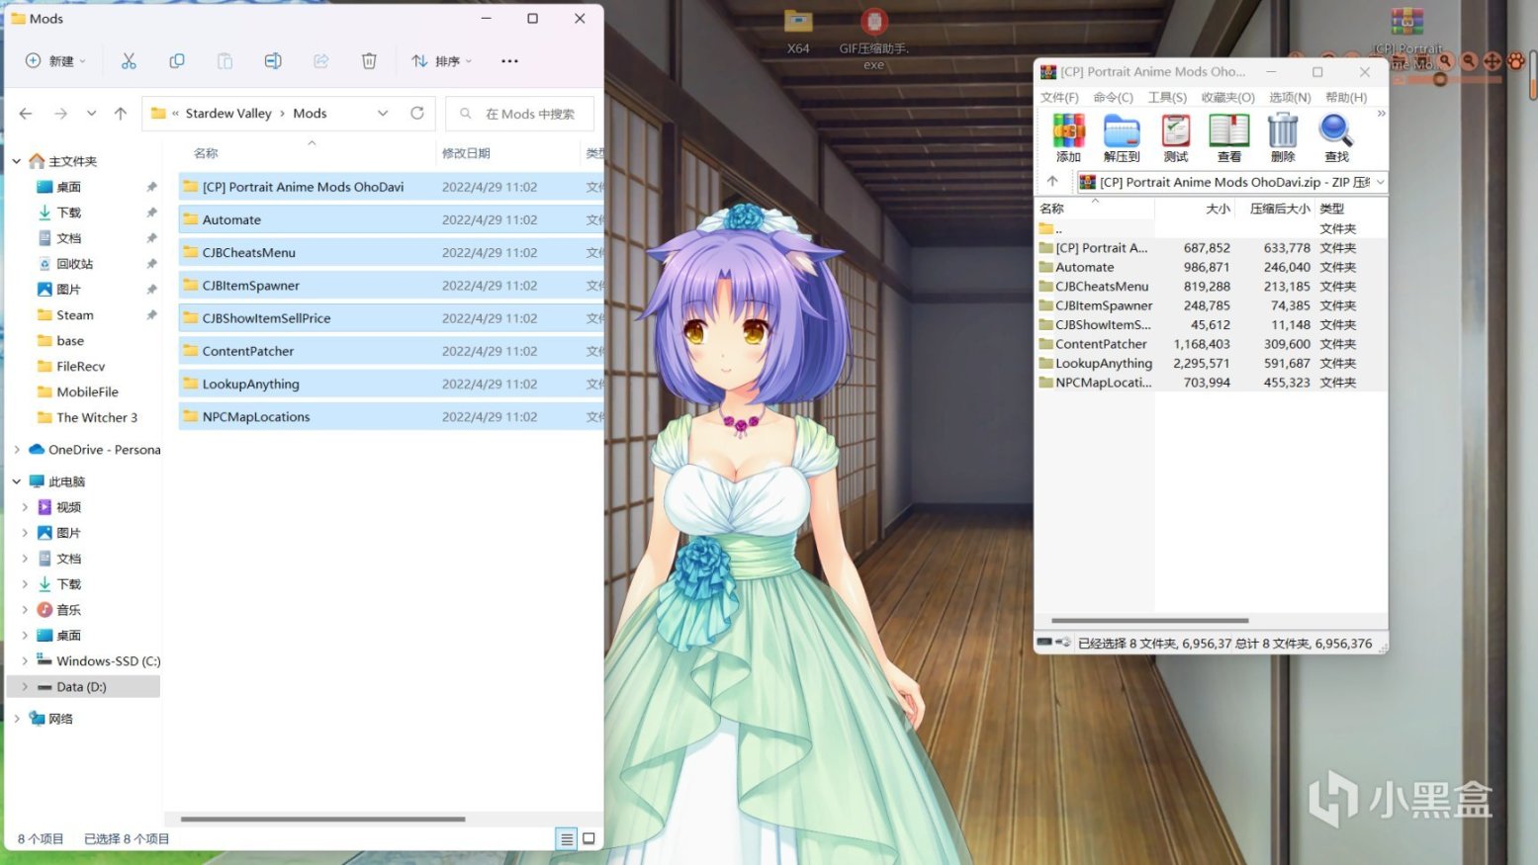Click WinRAR horizontal scrollbar
The width and height of the screenshot is (1538, 865).
point(1149,621)
